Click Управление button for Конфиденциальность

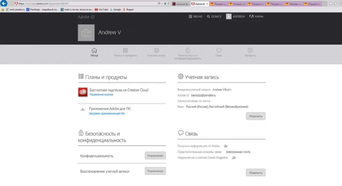tap(155, 155)
